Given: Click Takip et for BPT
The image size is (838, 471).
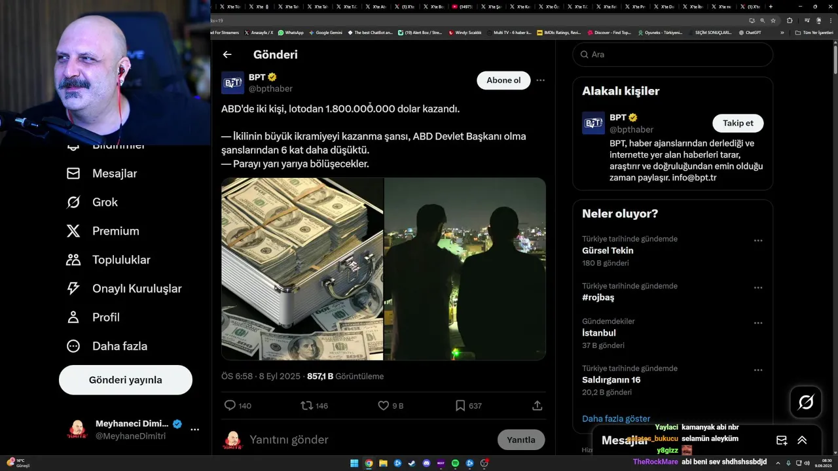Looking at the screenshot, I should point(738,123).
